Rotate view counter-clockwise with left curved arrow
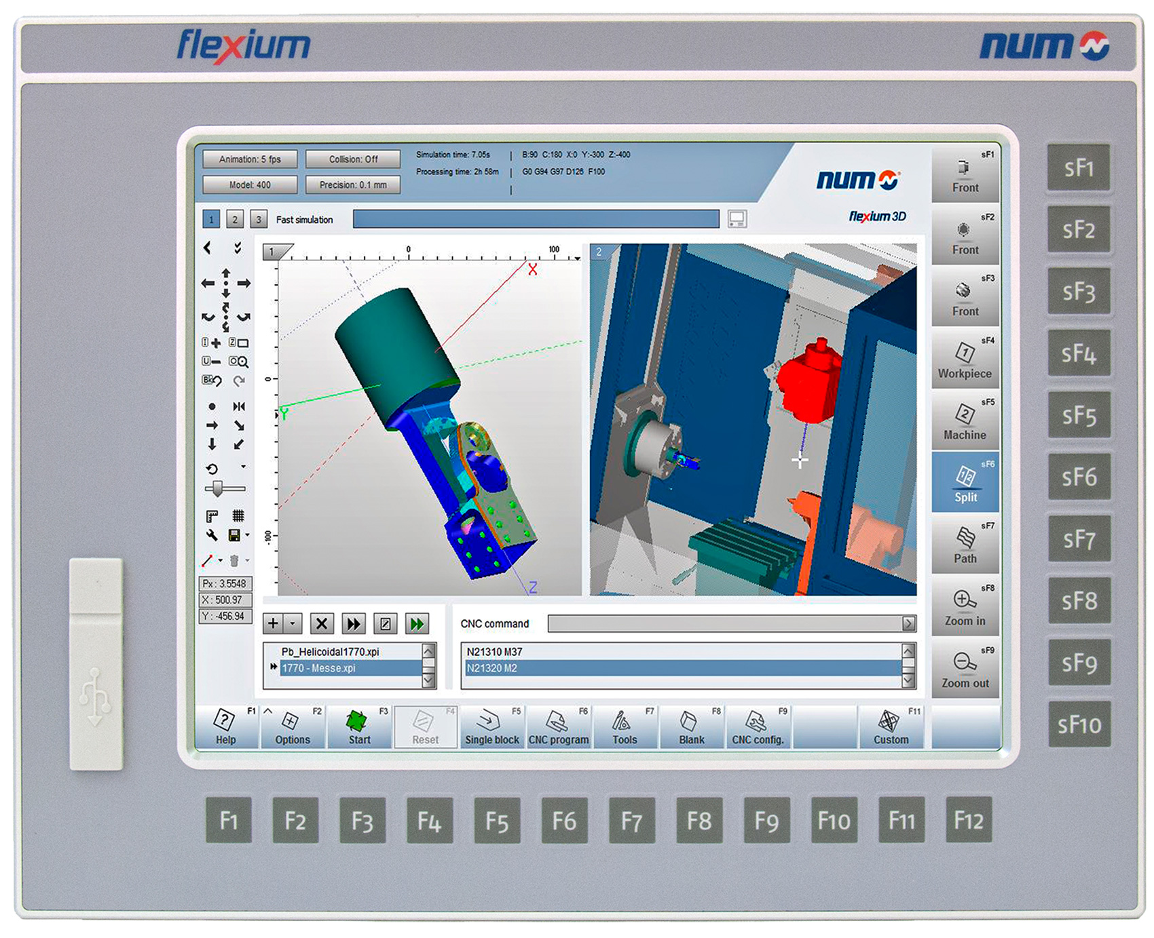This screenshot has width=1154, height=938. coord(208,317)
